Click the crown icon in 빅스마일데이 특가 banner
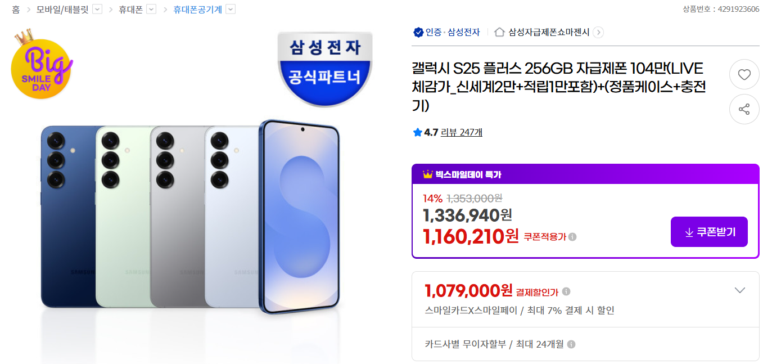 click(427, 174)
